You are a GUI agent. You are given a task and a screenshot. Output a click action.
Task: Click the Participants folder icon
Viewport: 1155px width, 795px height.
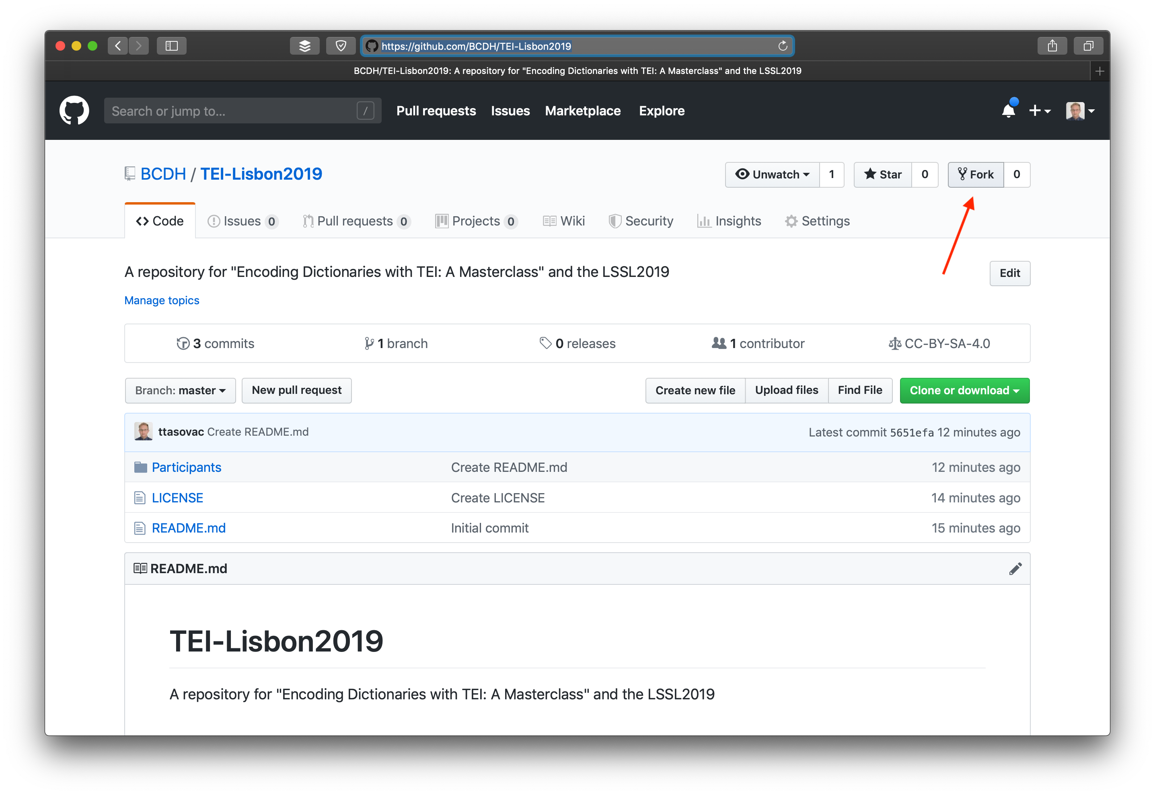pos(140,467)
